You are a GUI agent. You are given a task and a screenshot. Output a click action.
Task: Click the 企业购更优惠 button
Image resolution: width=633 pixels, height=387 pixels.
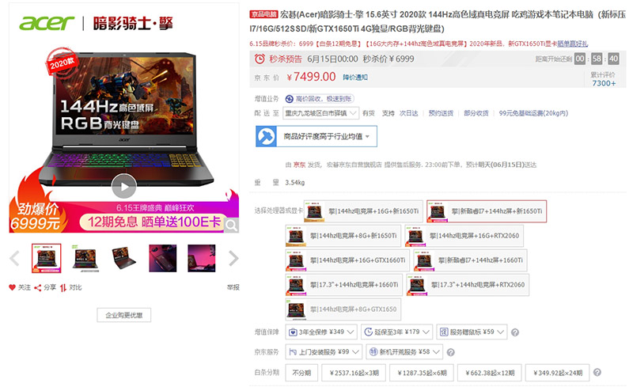click(124, 315)
